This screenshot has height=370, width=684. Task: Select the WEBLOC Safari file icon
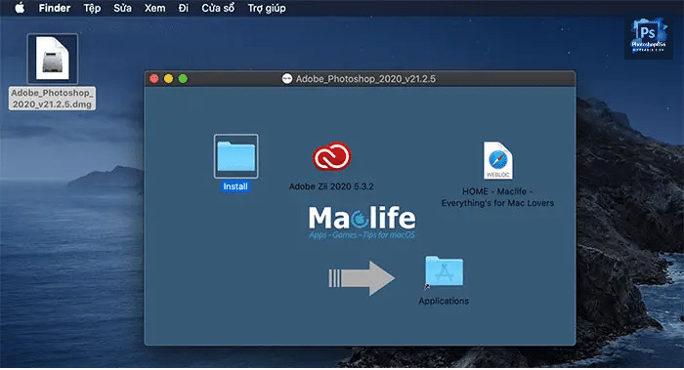(x=497, y=160)
